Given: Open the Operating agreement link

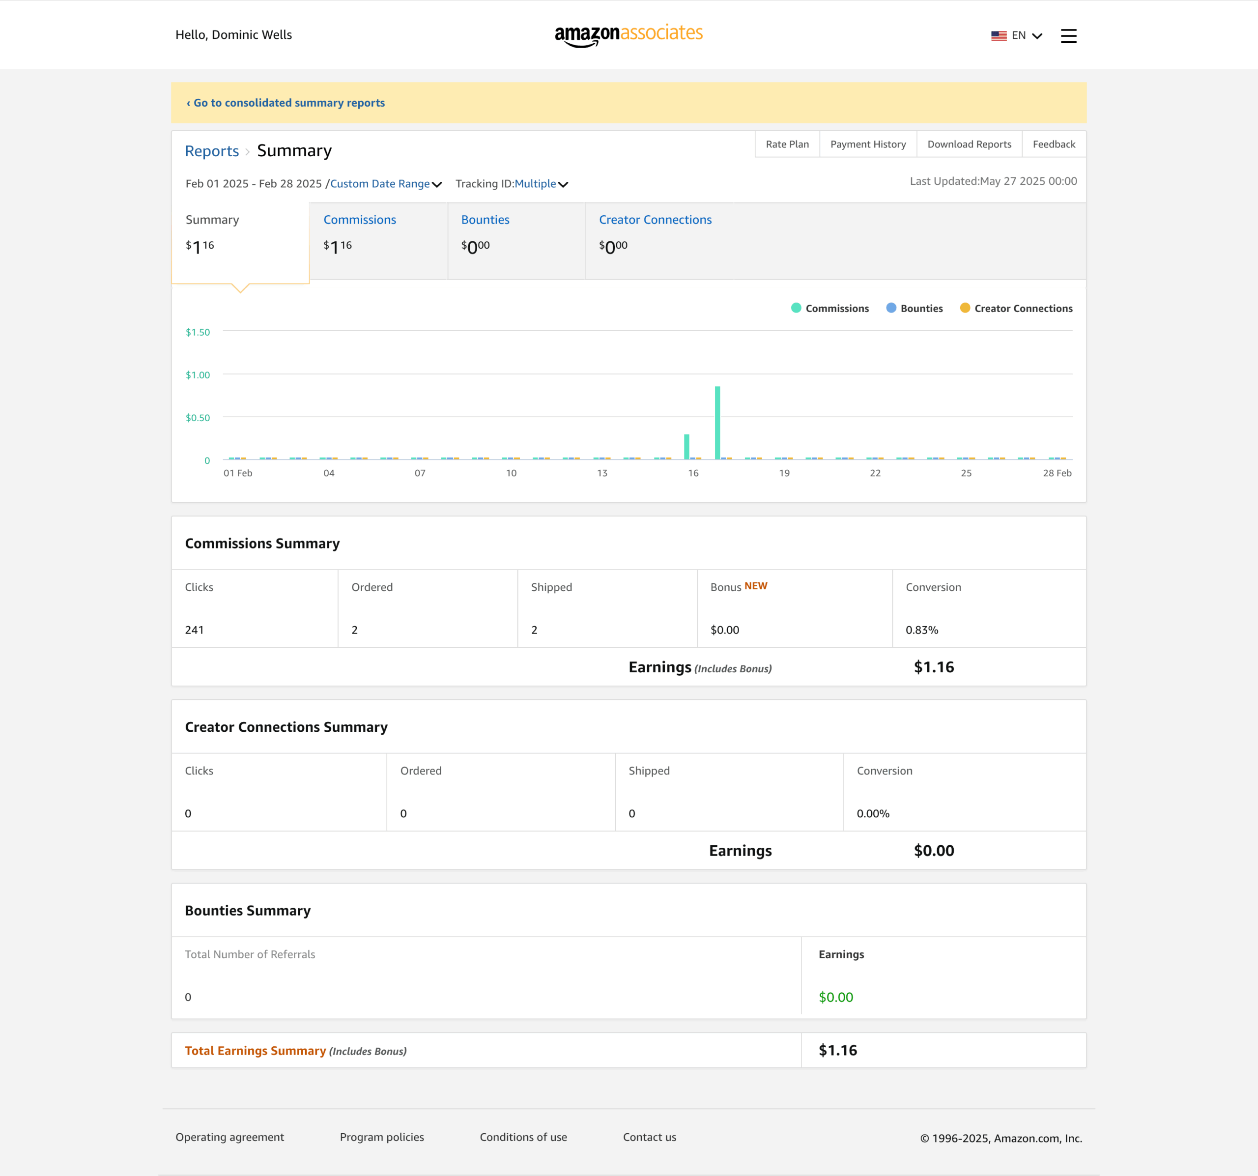Looking at the screenshot, I should click(x=229, y=1137).
